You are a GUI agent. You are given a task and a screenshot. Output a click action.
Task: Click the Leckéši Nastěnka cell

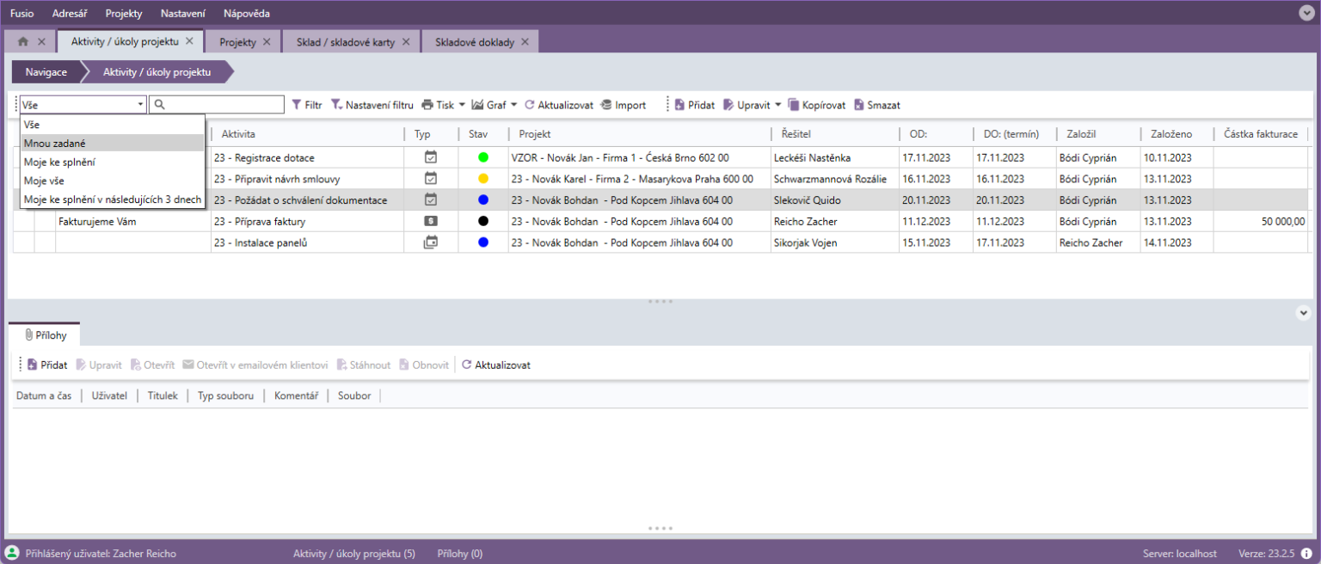pos(834,158)
